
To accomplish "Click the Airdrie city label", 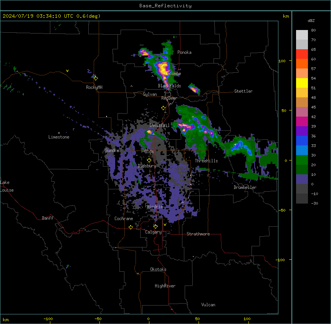I will tap(155, 207).
